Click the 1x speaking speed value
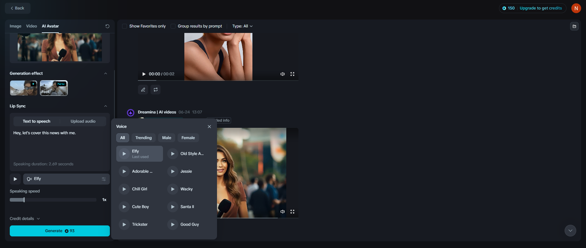The height and width of the screenshot is (248, 586). pos(104,200)
